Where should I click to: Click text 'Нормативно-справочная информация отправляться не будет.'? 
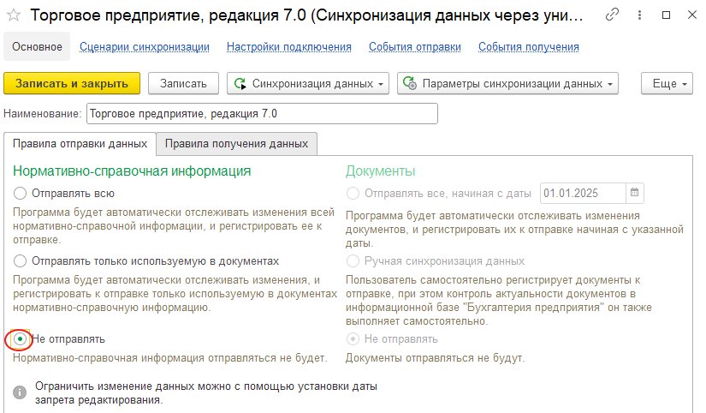169,358
